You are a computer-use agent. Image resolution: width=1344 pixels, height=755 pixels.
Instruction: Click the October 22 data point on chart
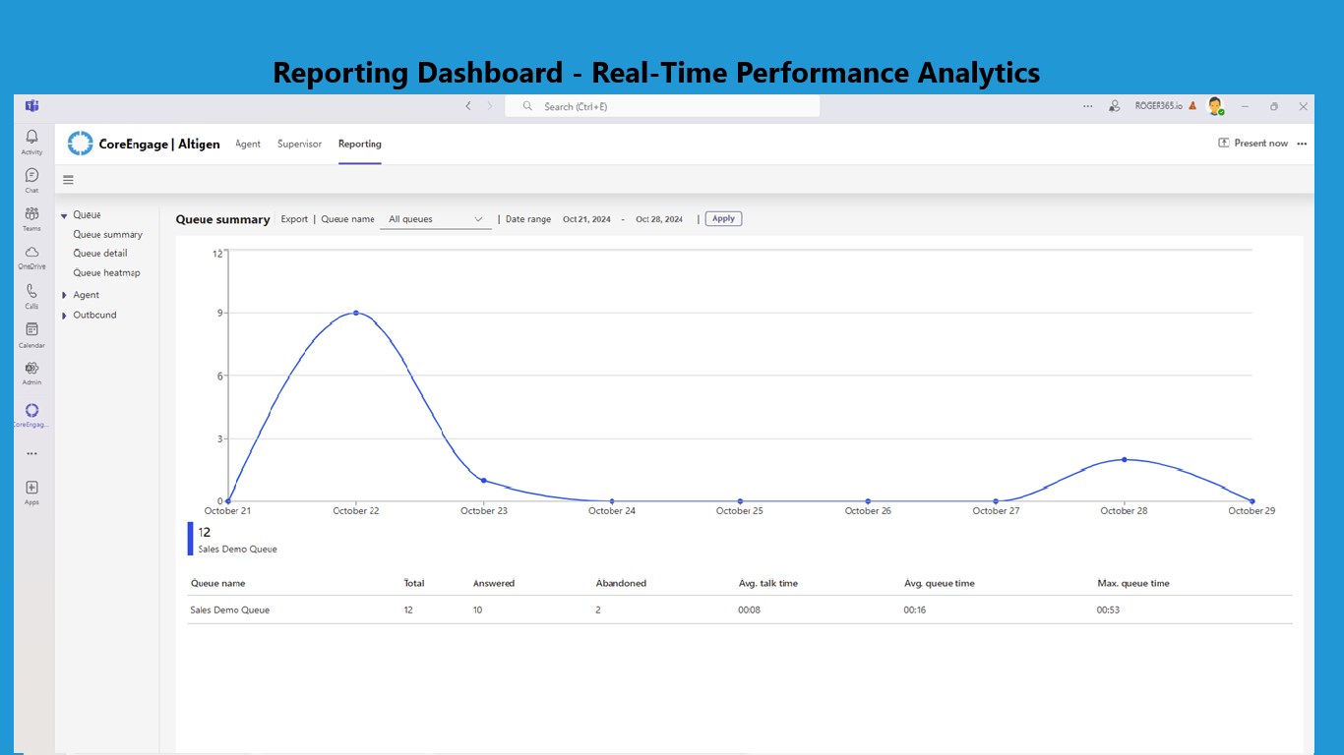355,313
